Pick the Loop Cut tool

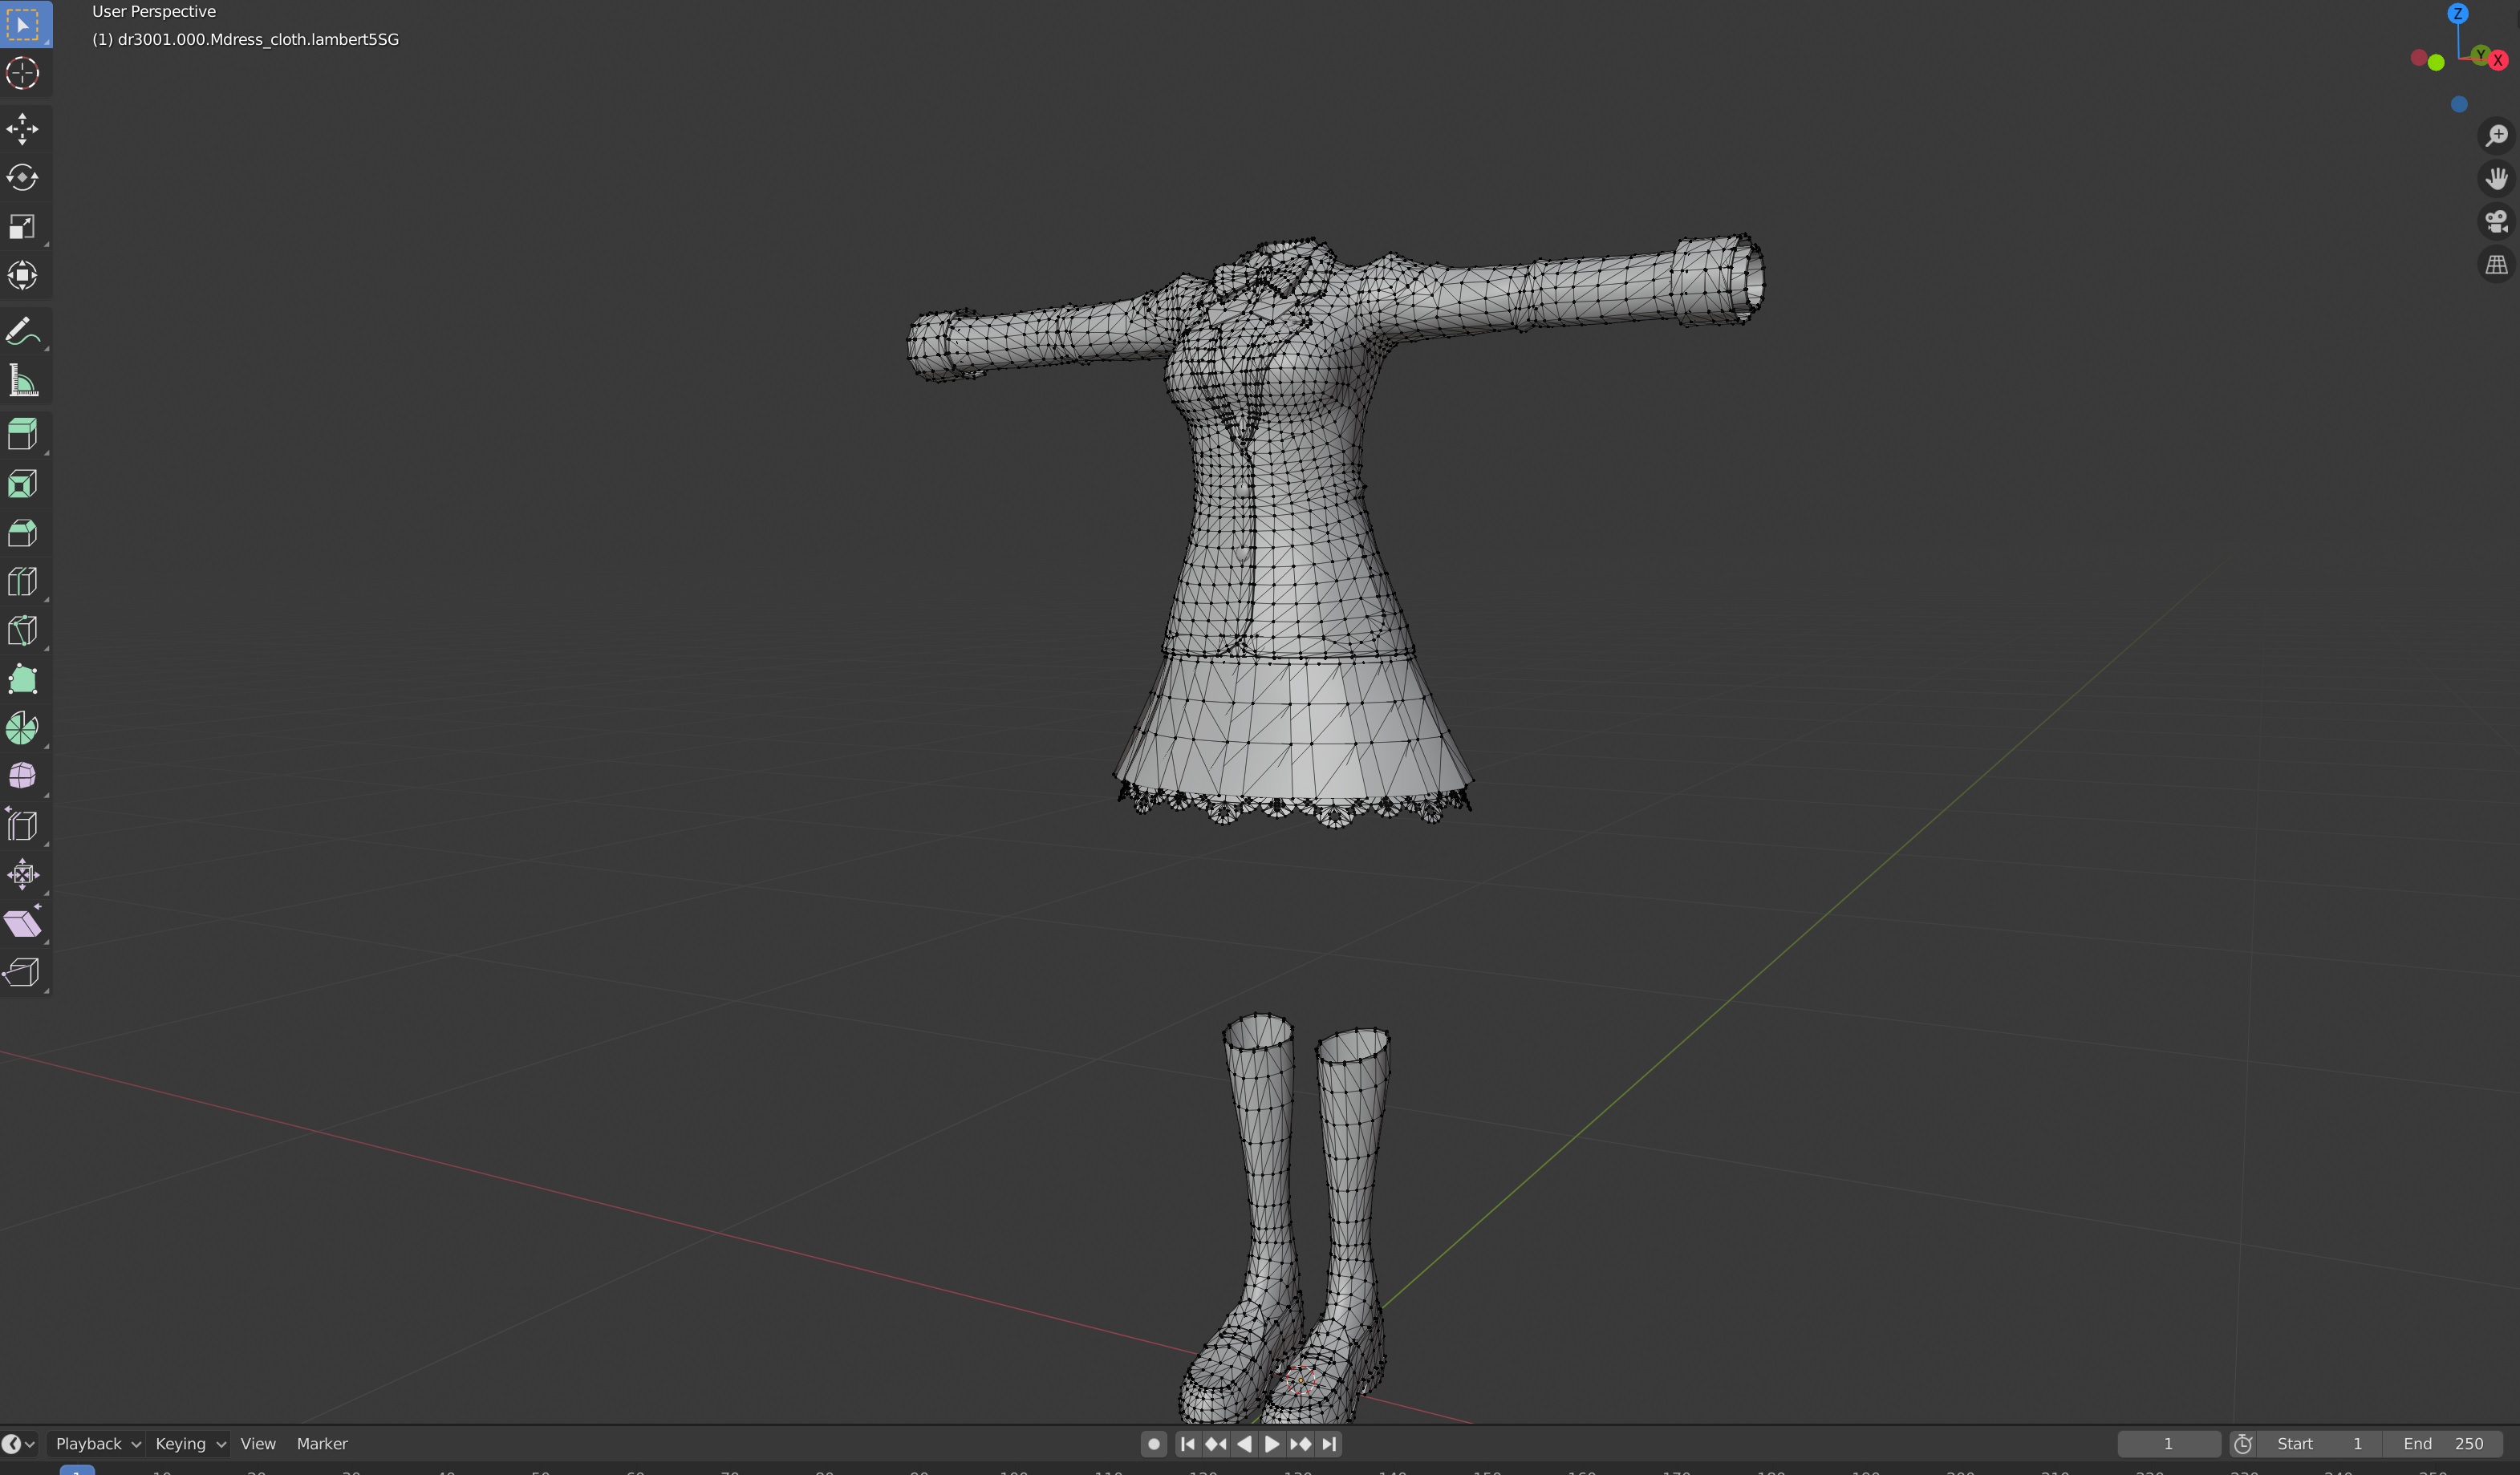(x=22, y=582)
